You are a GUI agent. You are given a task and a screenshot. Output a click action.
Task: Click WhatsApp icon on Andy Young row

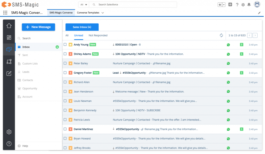point(228,45)
